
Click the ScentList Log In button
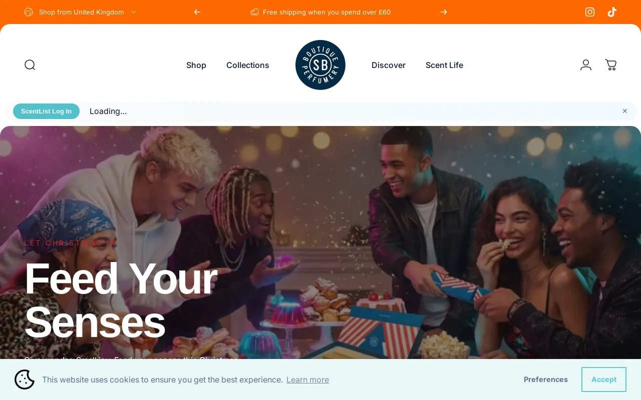46,111
